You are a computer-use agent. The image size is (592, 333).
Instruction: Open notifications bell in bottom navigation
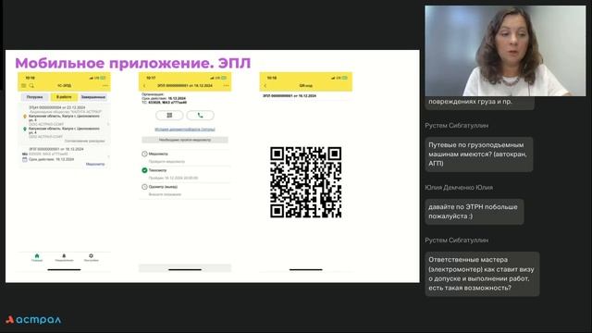pyautogui.click(x=64, y=257)
